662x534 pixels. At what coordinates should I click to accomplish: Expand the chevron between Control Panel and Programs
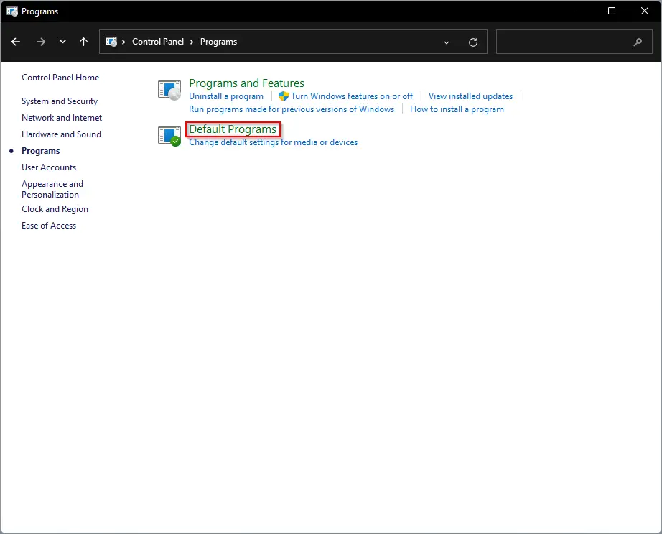pos(192,42)
